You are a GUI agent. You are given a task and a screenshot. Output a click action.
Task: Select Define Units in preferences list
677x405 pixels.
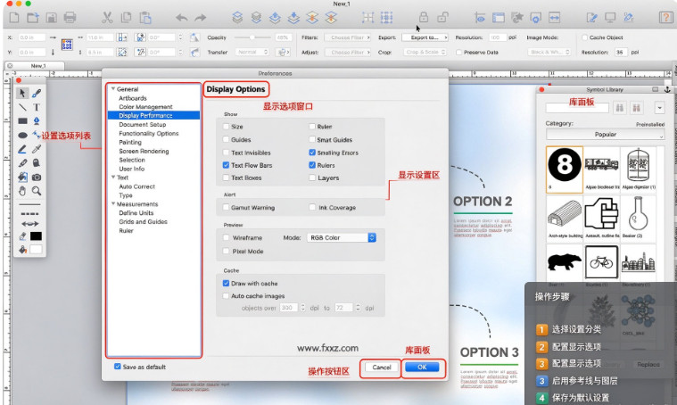pyautogui.click(x=136, y=213)
